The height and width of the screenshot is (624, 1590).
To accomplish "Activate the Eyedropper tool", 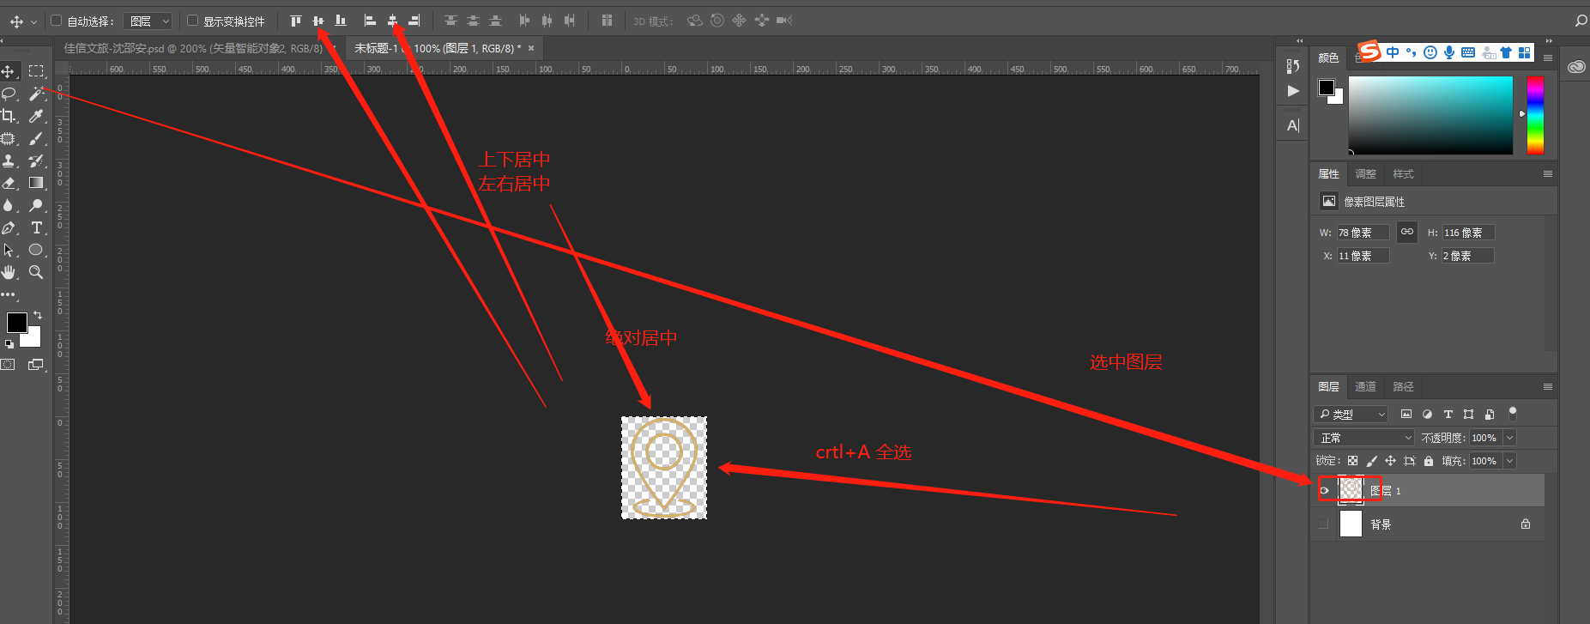I will tap(36, 116).
